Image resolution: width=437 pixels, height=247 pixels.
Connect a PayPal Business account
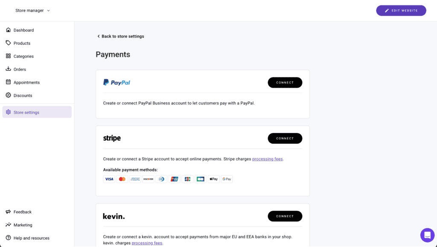click(x=285, y=82)
